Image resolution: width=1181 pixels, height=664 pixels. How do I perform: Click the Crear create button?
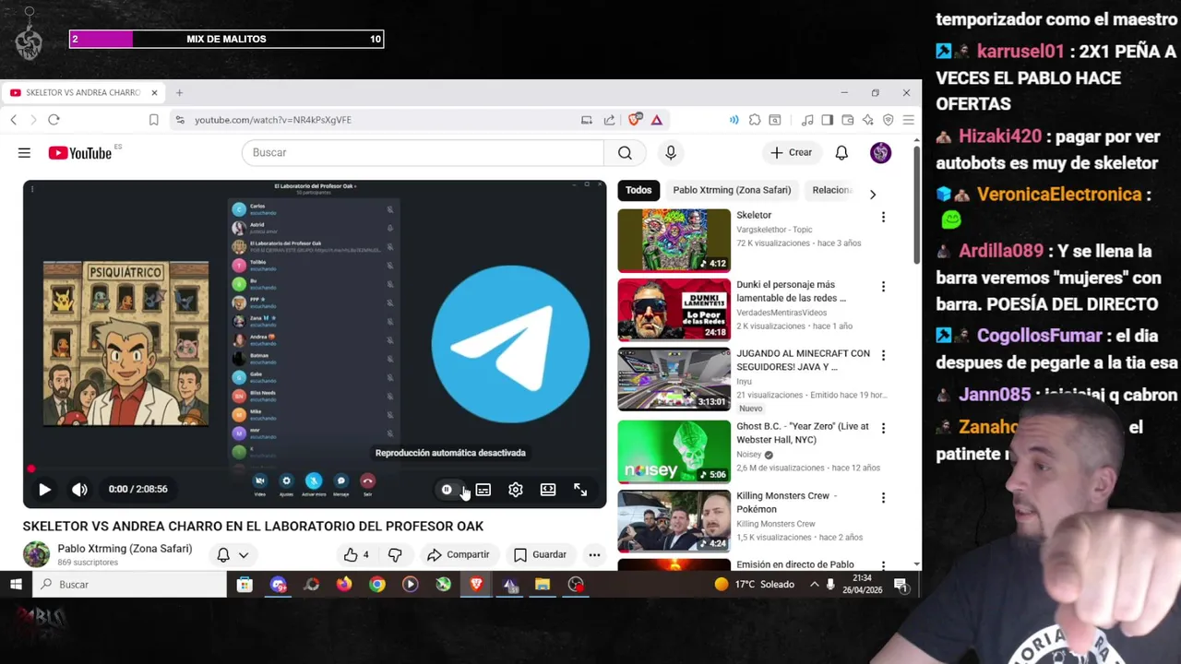coord(792,153)
